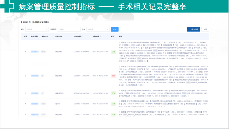This screenshot has width=229, height=129.
Task: Click the blue 查询 search button
Action: click(114, 29)
